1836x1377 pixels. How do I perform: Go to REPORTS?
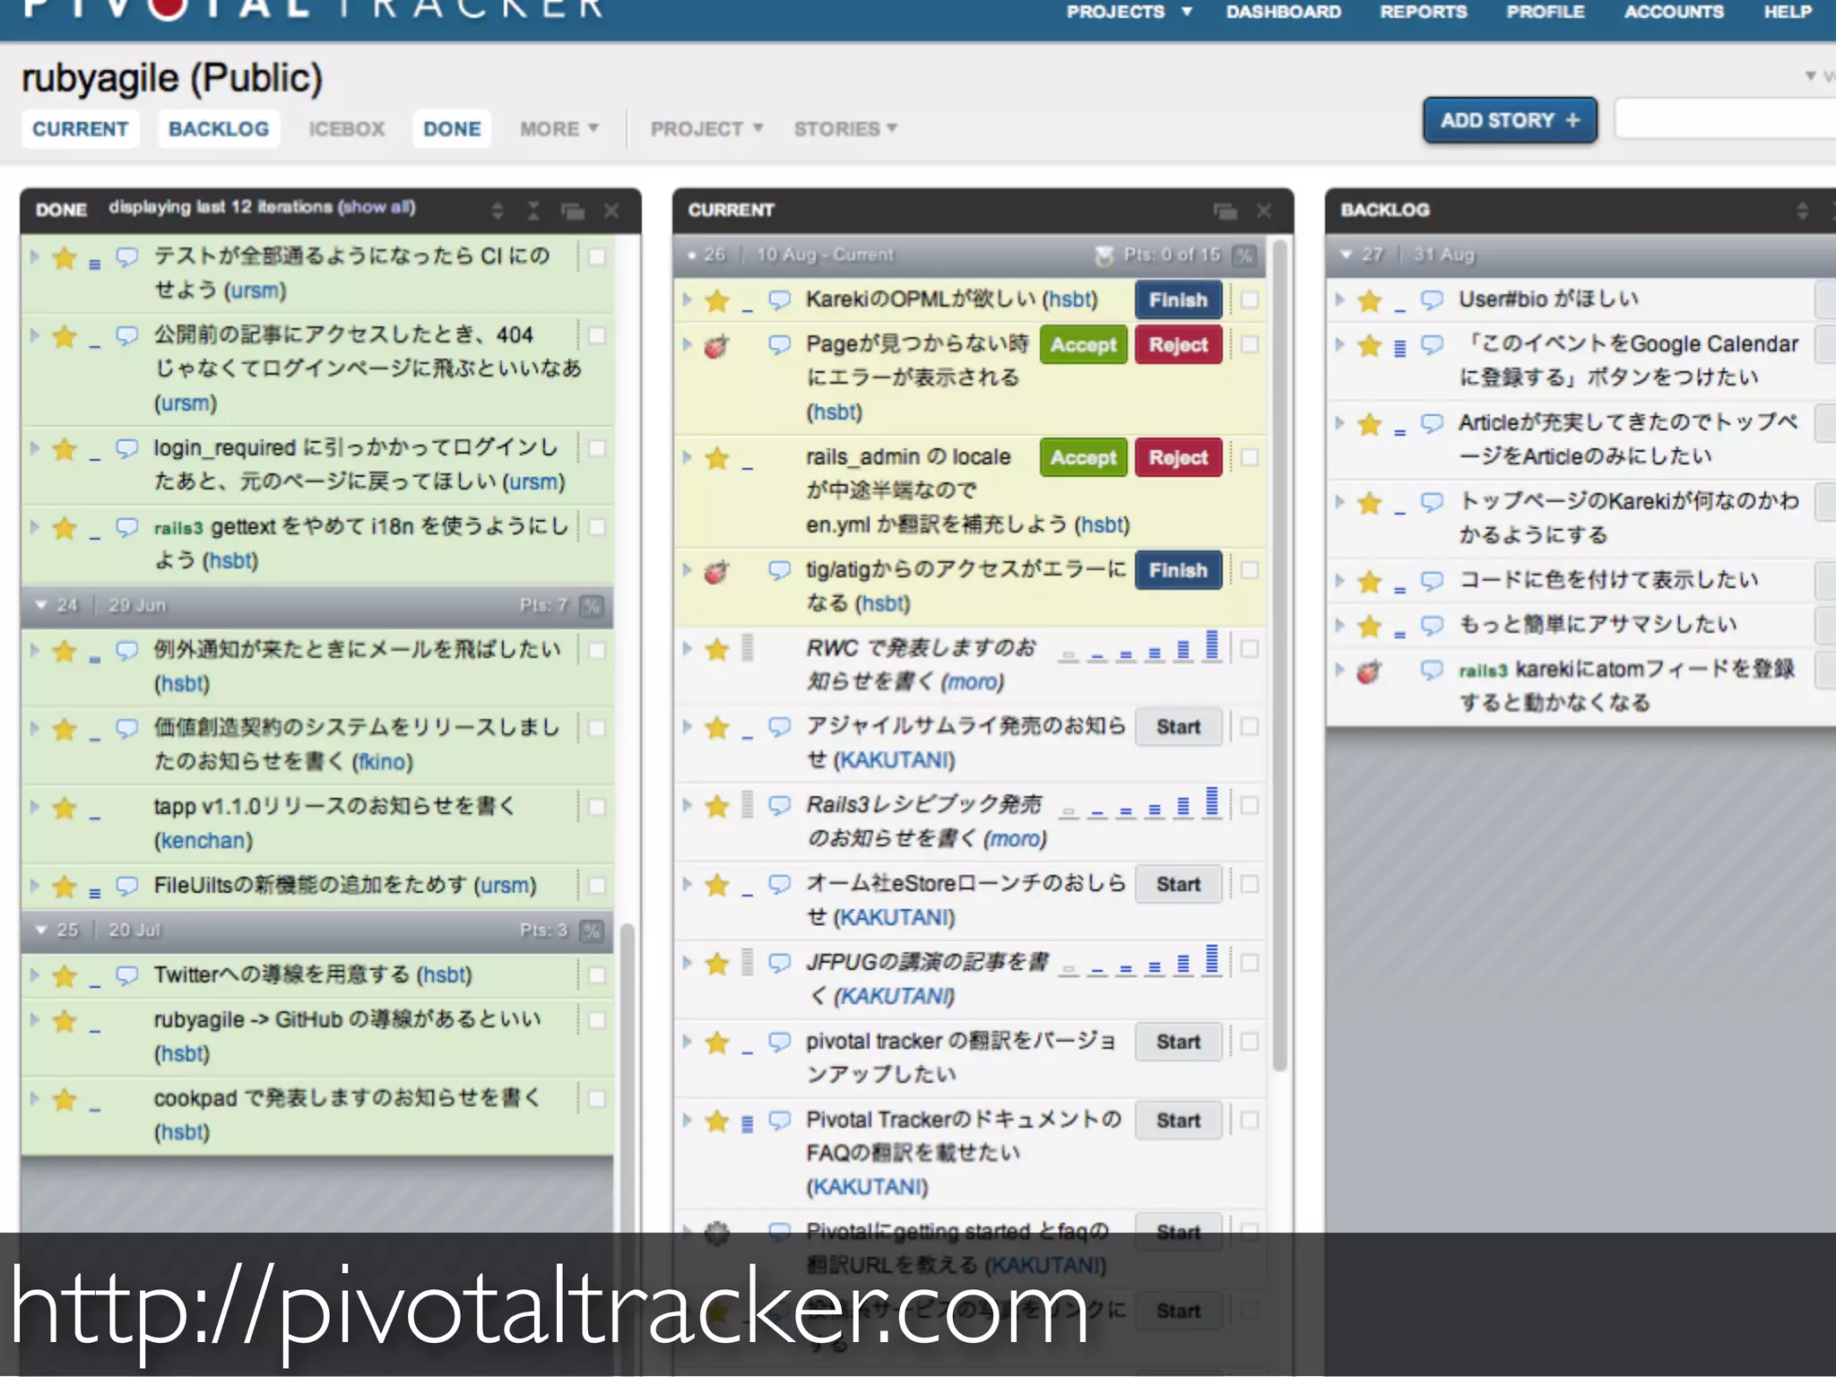tap(1424, 12)
